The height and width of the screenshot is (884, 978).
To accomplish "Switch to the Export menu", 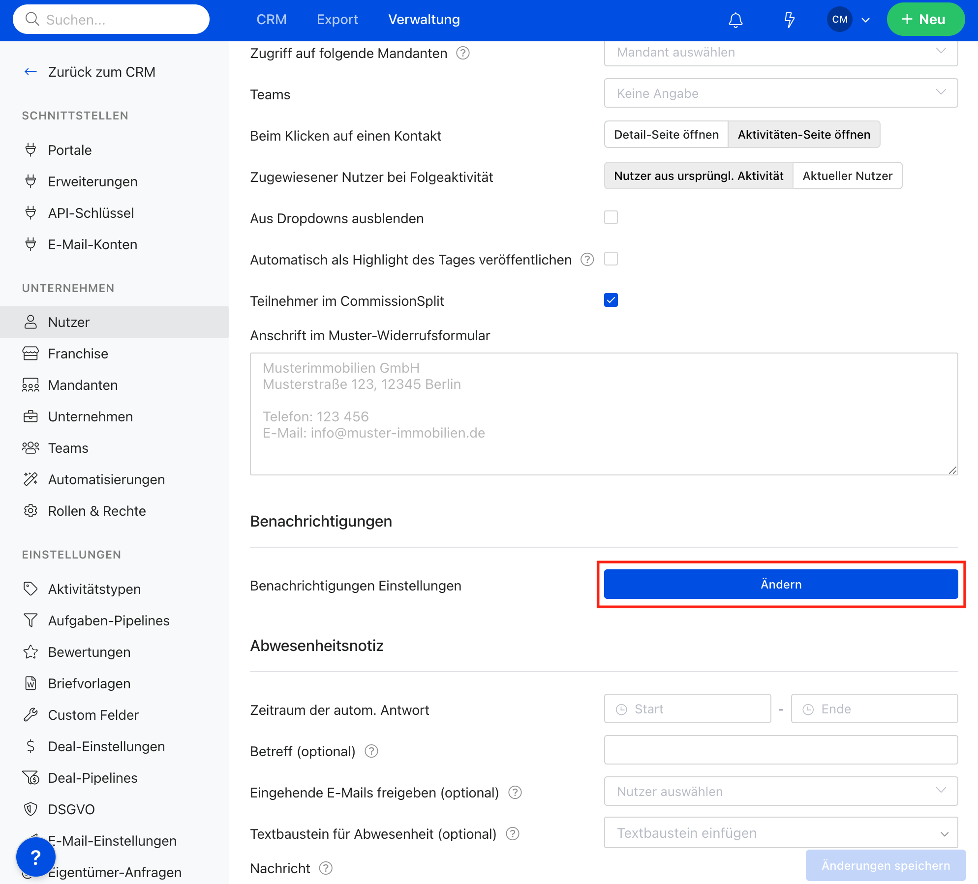I will pyautogui.click(x=337, y=20).
